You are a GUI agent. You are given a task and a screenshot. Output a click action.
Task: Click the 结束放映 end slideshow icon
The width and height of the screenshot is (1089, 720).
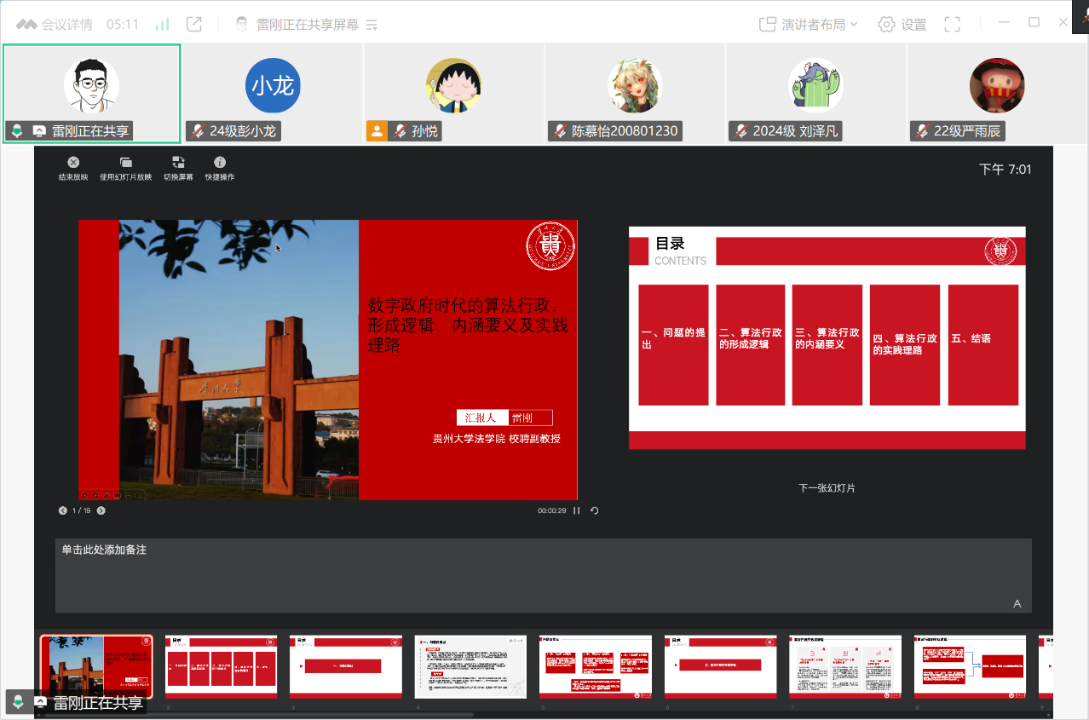click(73, 163)
